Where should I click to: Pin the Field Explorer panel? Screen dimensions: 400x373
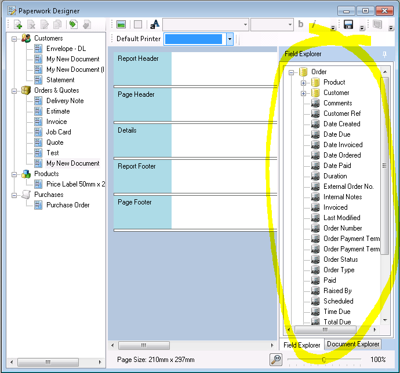click(x=384, y=54)
